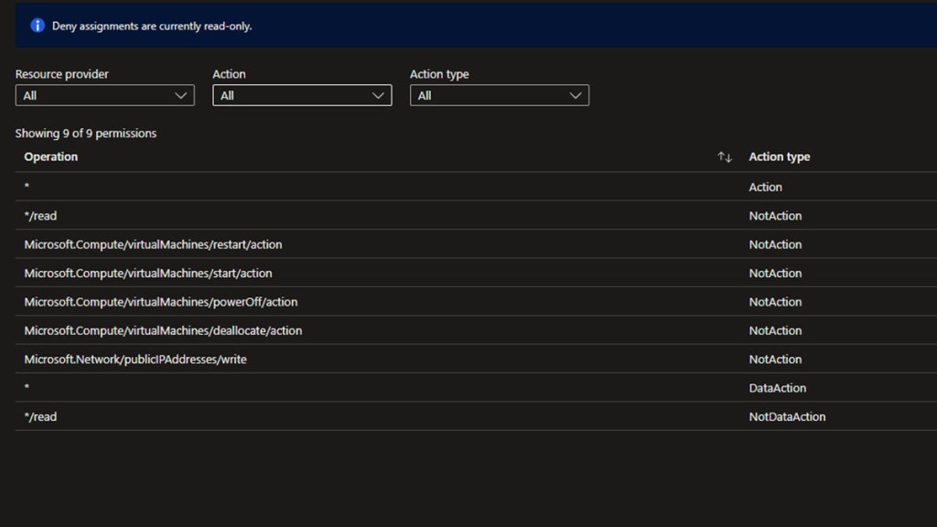Viewport: 937px width, 527px height.
Task: Click the NotDataAction type cell
Action: pos(787,416)
